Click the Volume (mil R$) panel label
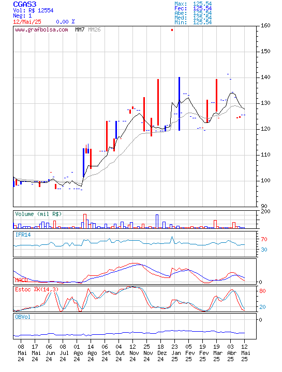Image resolution: width=282 pixels, height=372 pixels. [x=38, y=214]
